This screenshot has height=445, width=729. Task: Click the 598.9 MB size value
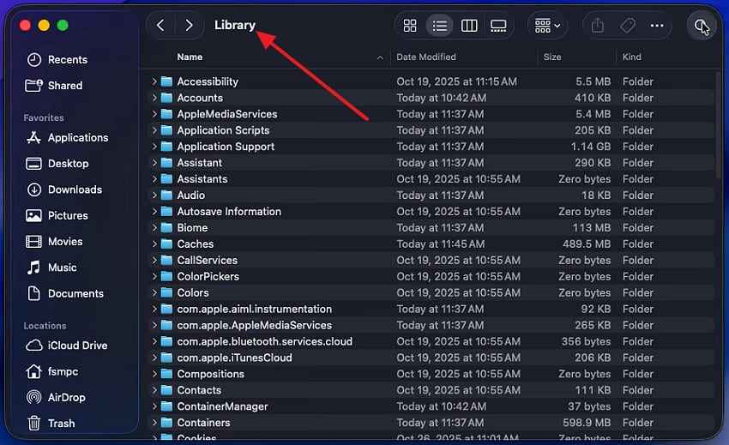click(x=587, y=423)
